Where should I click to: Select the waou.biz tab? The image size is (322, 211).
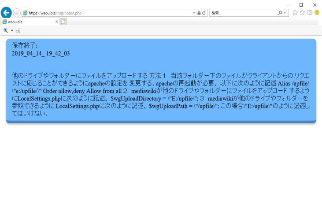point(26,22)
